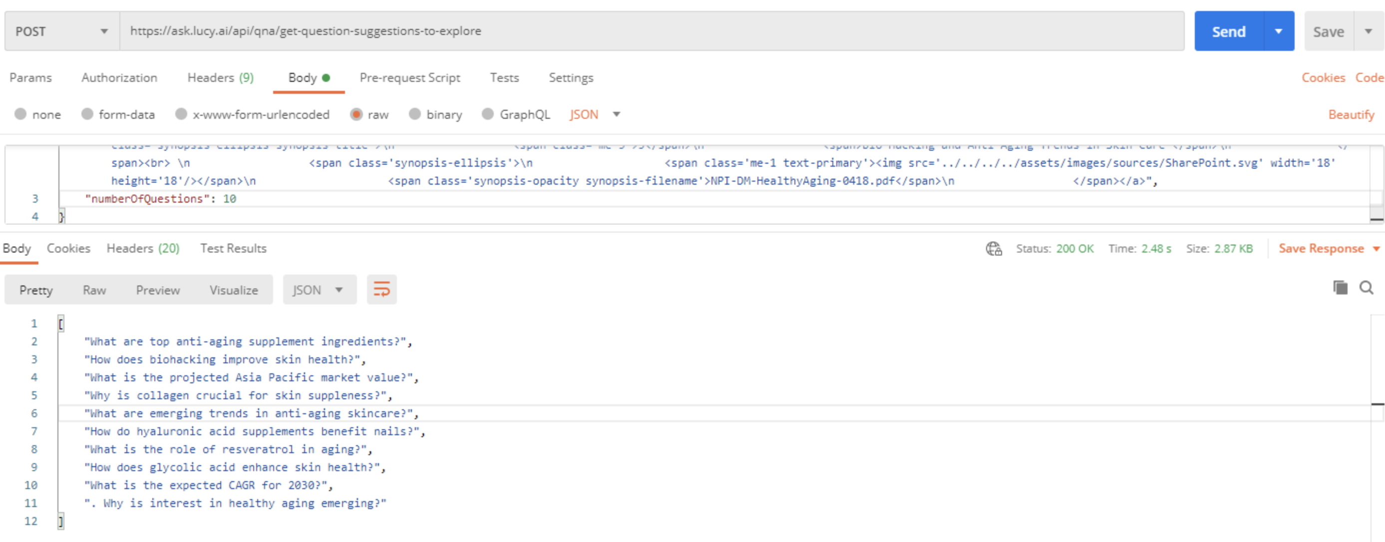Click the Send button
Screen dimensions: 1385x542
[1228, 31]
